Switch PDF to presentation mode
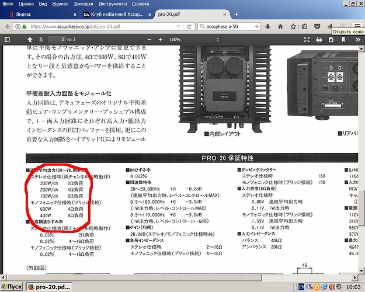 point(307,40)
